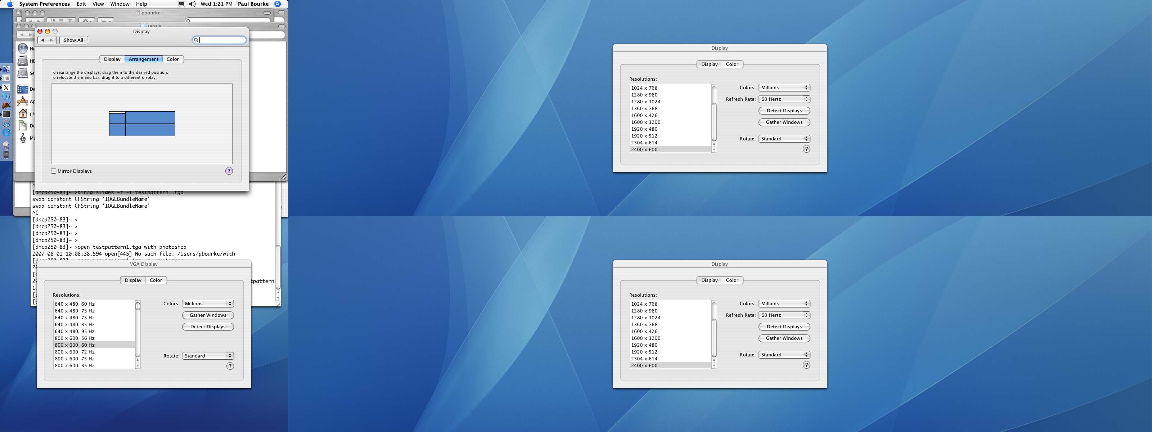Open Colors dropdown in the VGA Display window
Viewport: 1152px width, 432px height.
208,303
